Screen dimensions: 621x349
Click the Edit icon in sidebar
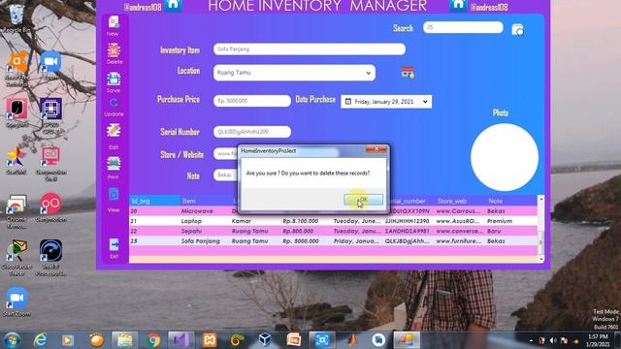114,131
